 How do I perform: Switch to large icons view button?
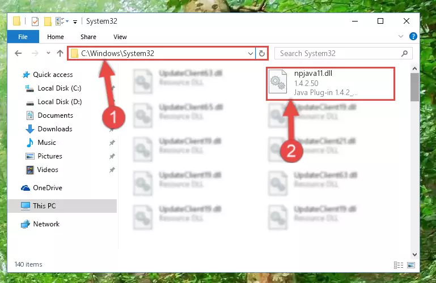411,265
